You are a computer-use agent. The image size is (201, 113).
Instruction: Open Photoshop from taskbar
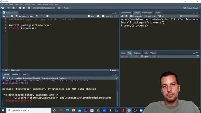[117, 110]
